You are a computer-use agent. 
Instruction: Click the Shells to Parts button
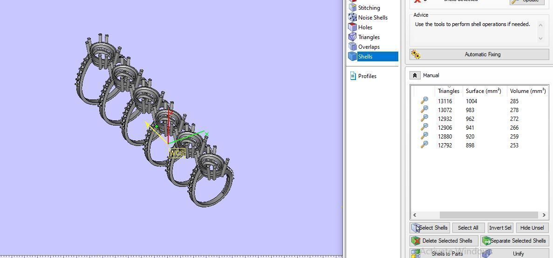tap(444, 253)
